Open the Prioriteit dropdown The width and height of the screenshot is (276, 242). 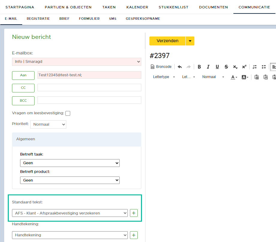pos(48,124)
